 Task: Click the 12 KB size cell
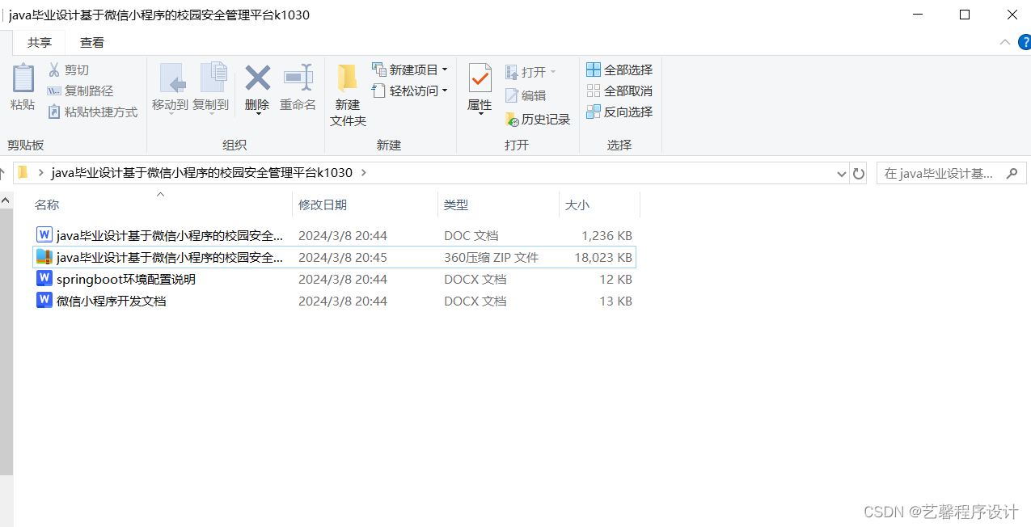tap(615, 280)
